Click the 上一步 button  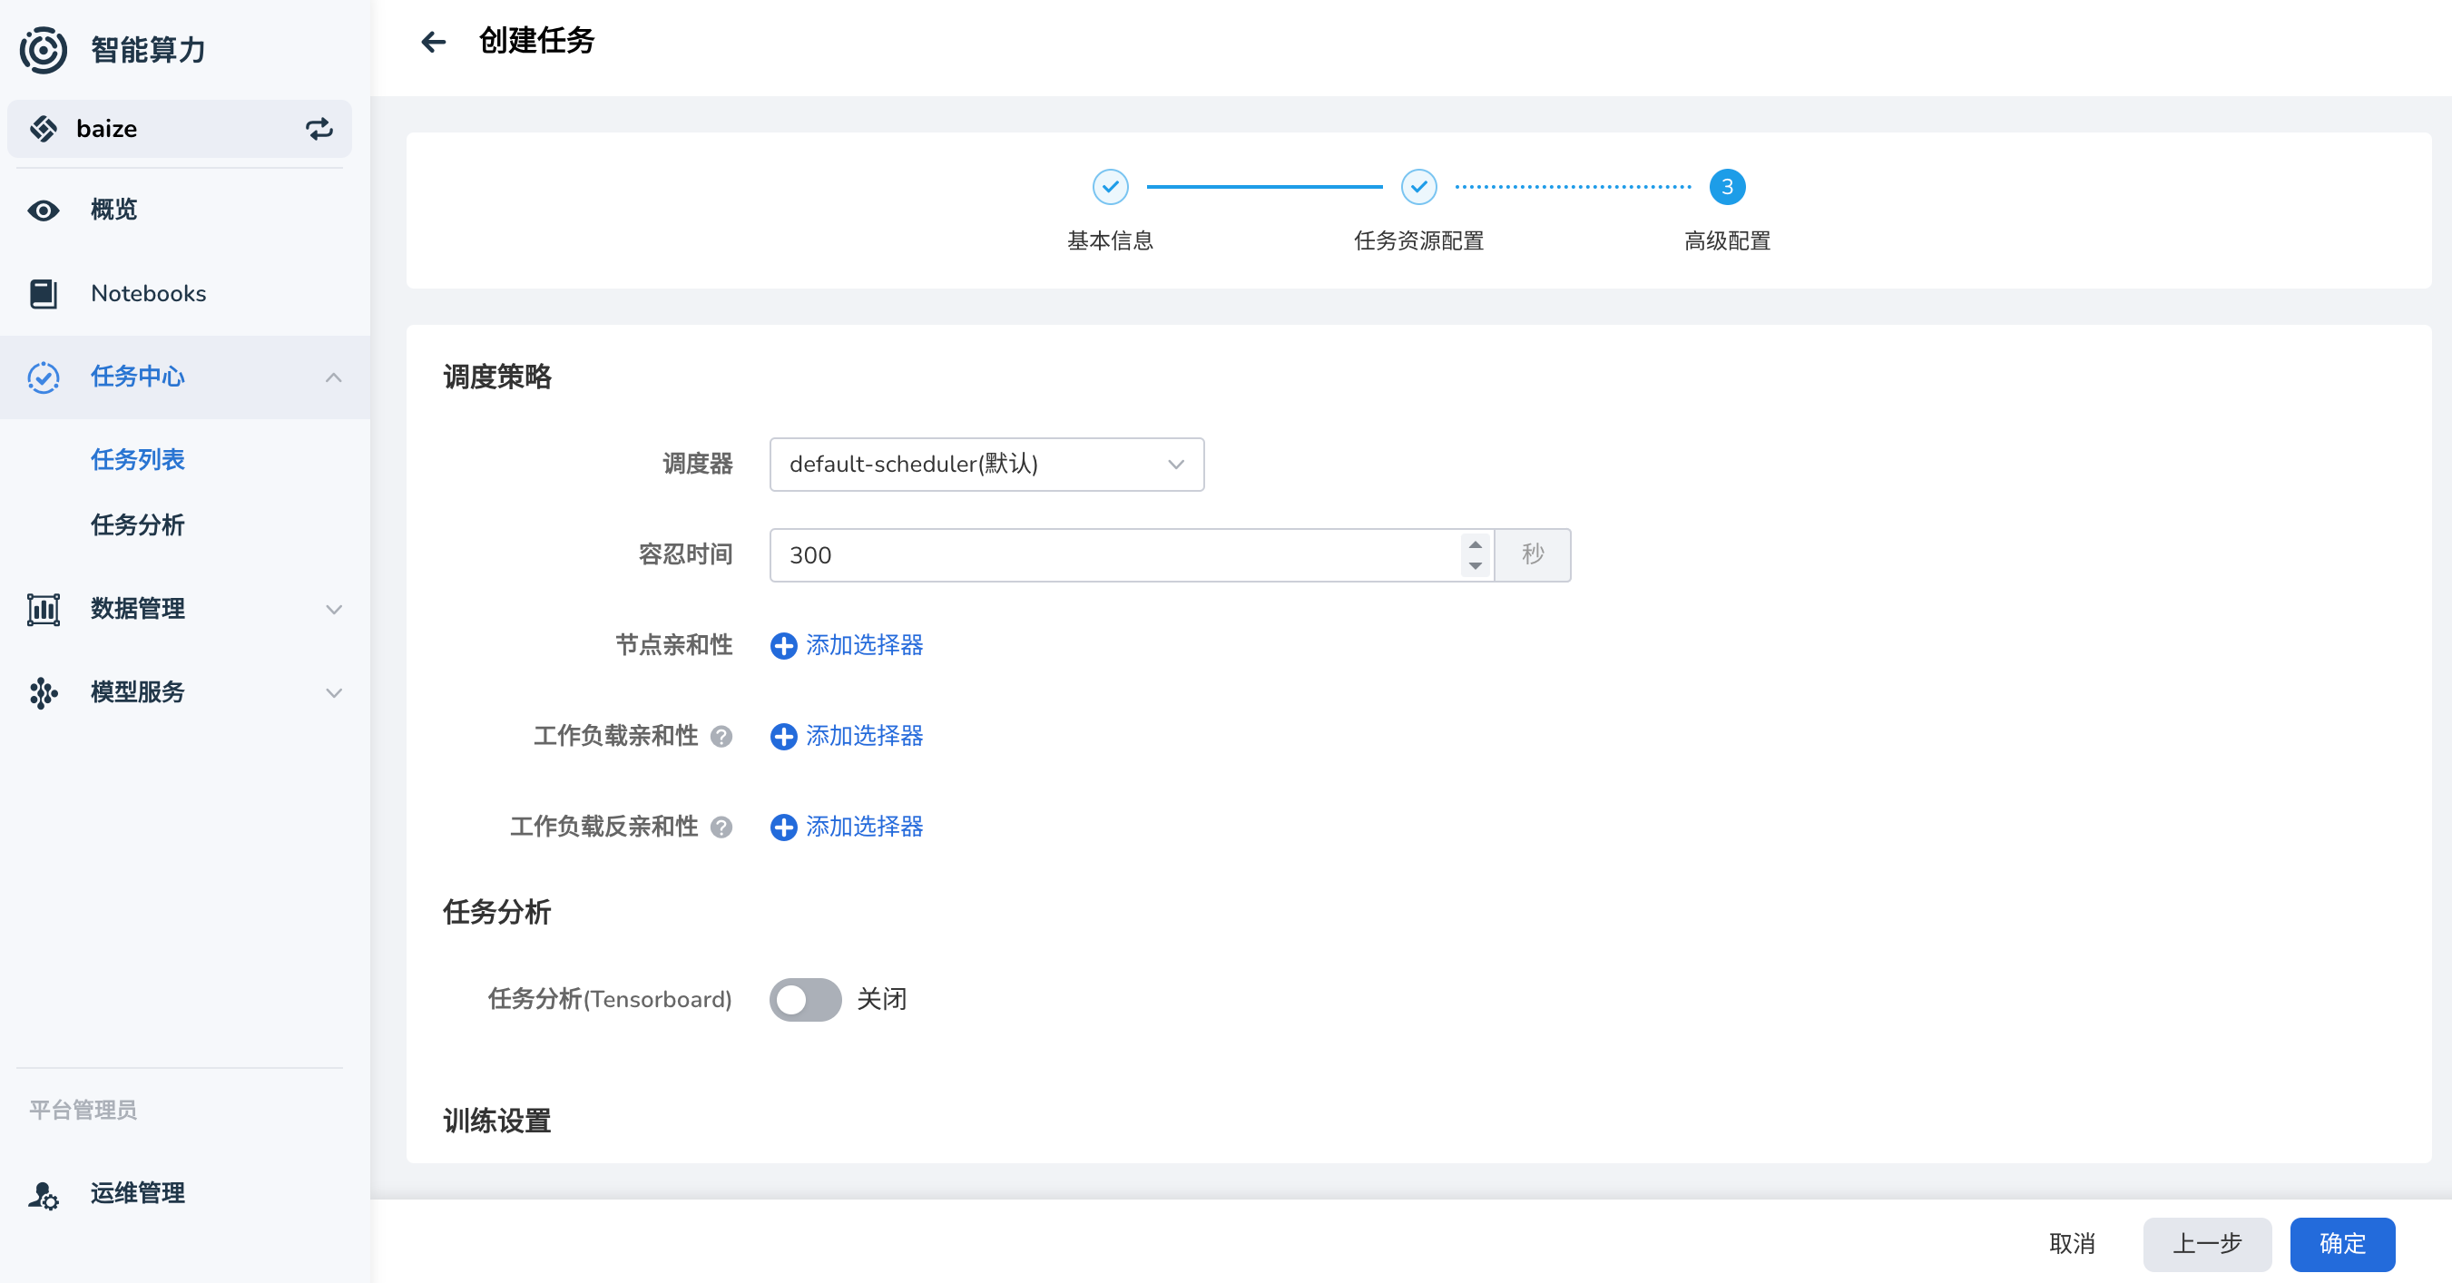point(2206,1244)
